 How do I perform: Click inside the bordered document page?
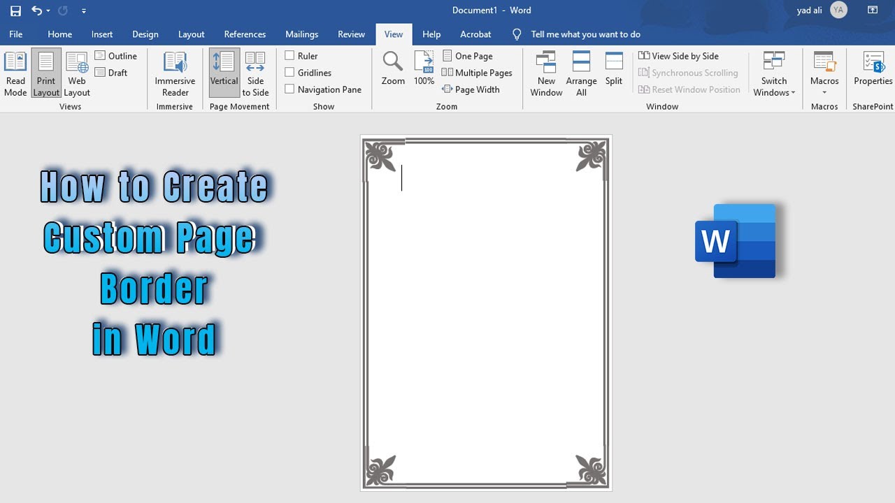coord(485,313)
